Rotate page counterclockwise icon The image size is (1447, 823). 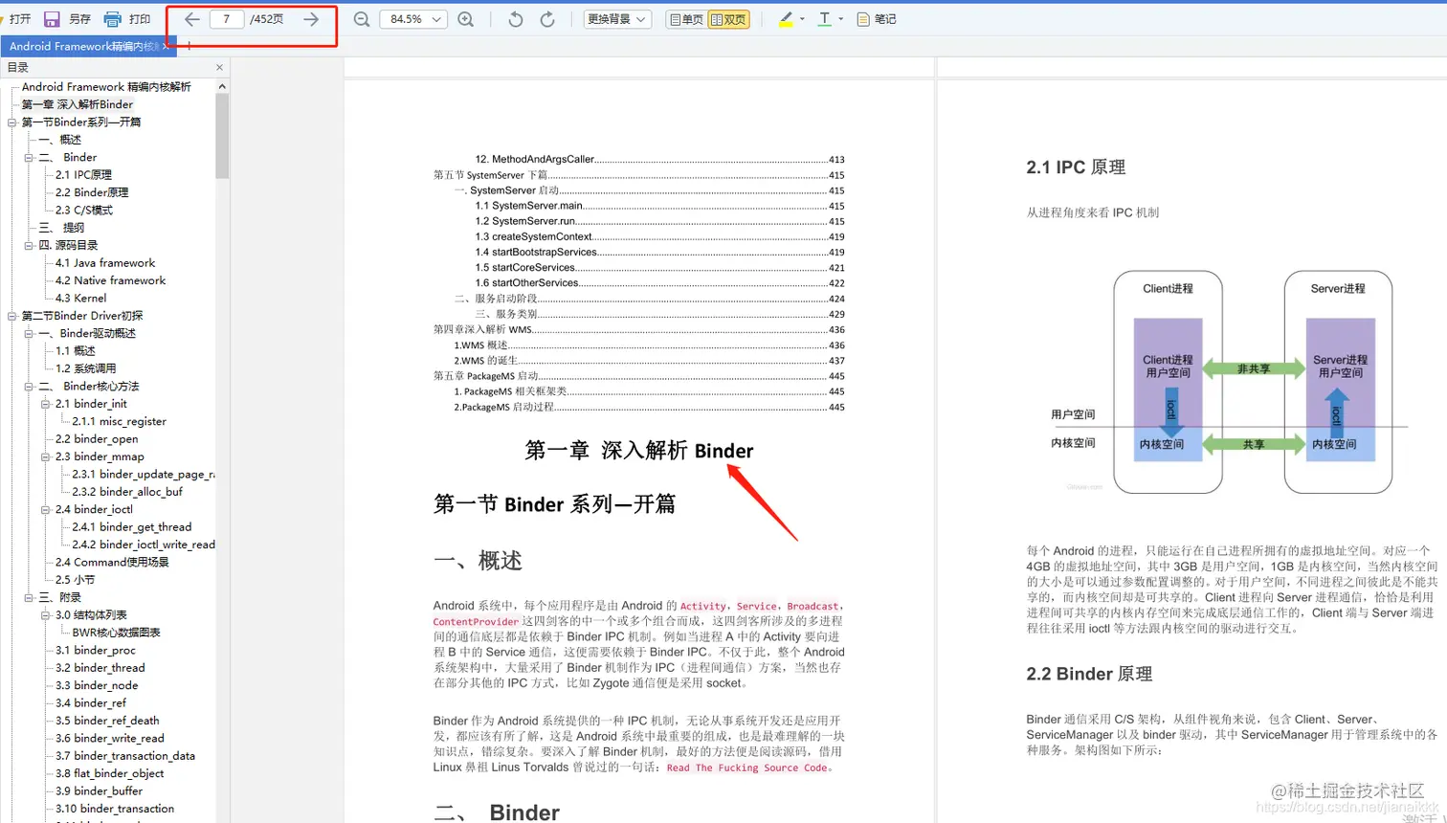(x=516, y=19)
